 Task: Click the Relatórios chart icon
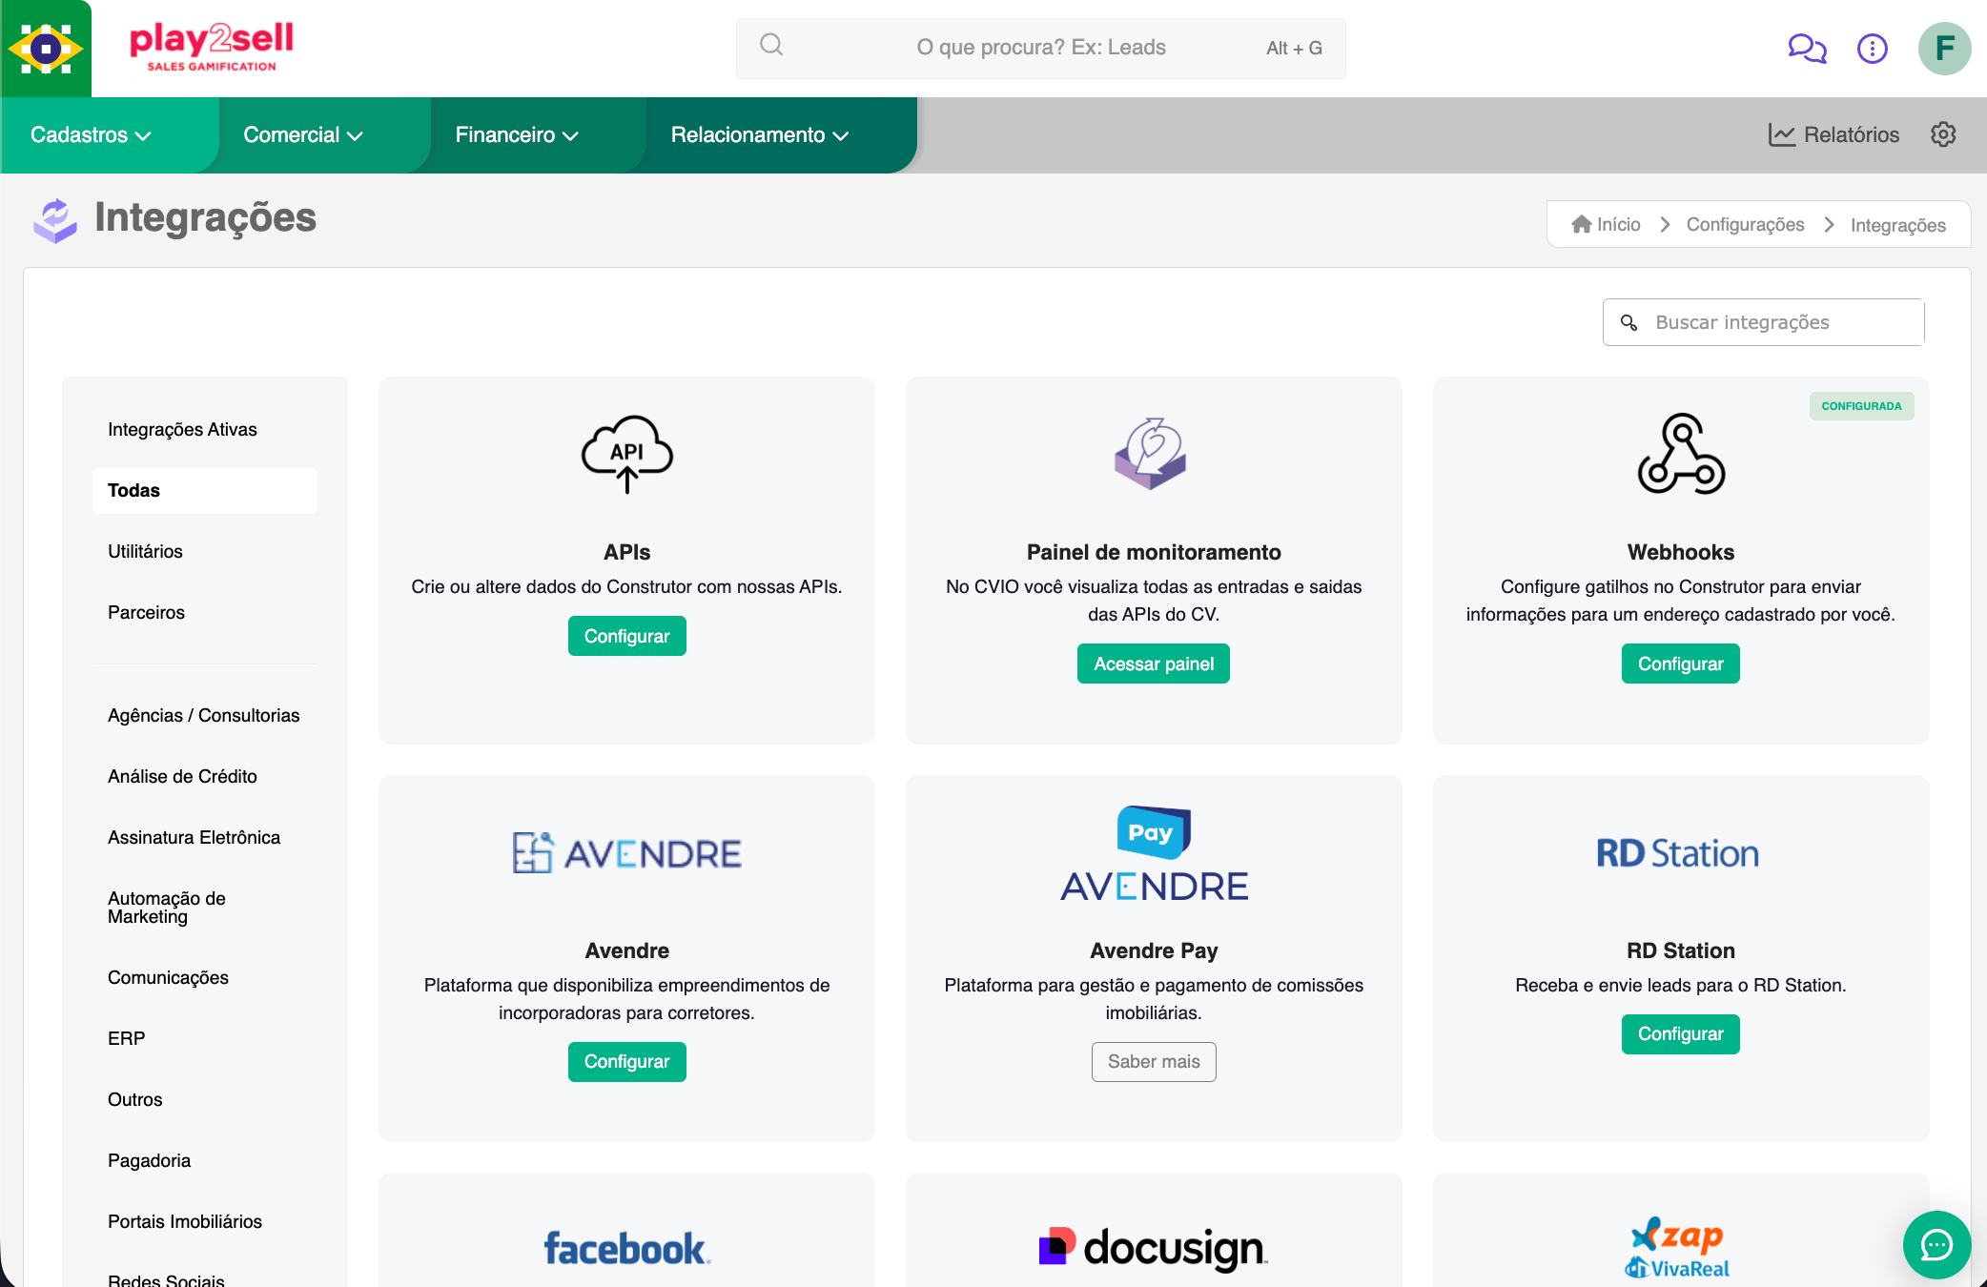[x=1781, y=134]
